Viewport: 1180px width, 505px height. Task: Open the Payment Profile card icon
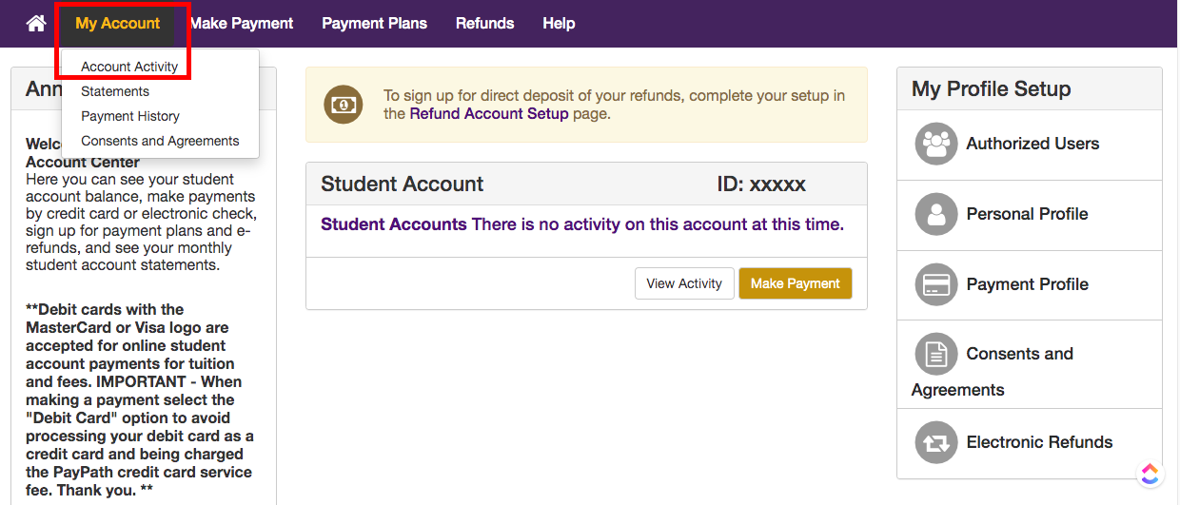click(936, 284)
